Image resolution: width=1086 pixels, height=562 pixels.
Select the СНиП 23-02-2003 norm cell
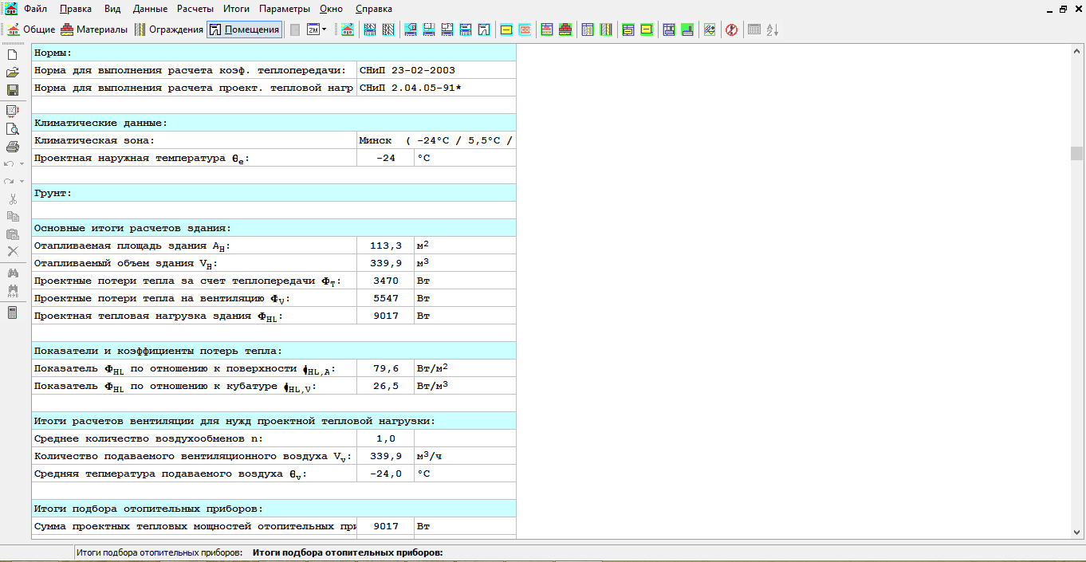[x=436, y=70]
